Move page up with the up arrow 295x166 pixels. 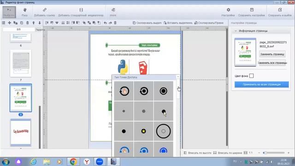pyautogui.click(x=34, y=23)
